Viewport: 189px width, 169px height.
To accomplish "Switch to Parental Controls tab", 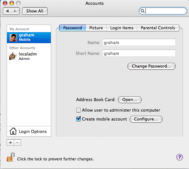I will click(x=158, y=28).
